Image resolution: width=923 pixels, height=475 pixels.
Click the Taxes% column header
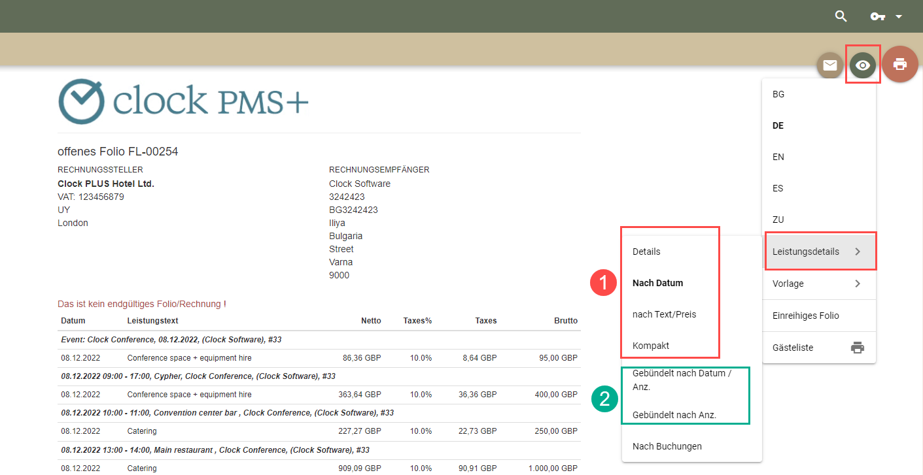point(417,321)
